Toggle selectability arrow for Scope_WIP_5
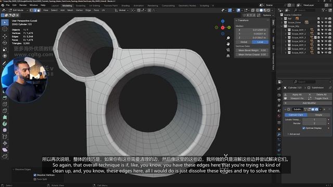Screen dimensions: 333x187 point(322,45)
